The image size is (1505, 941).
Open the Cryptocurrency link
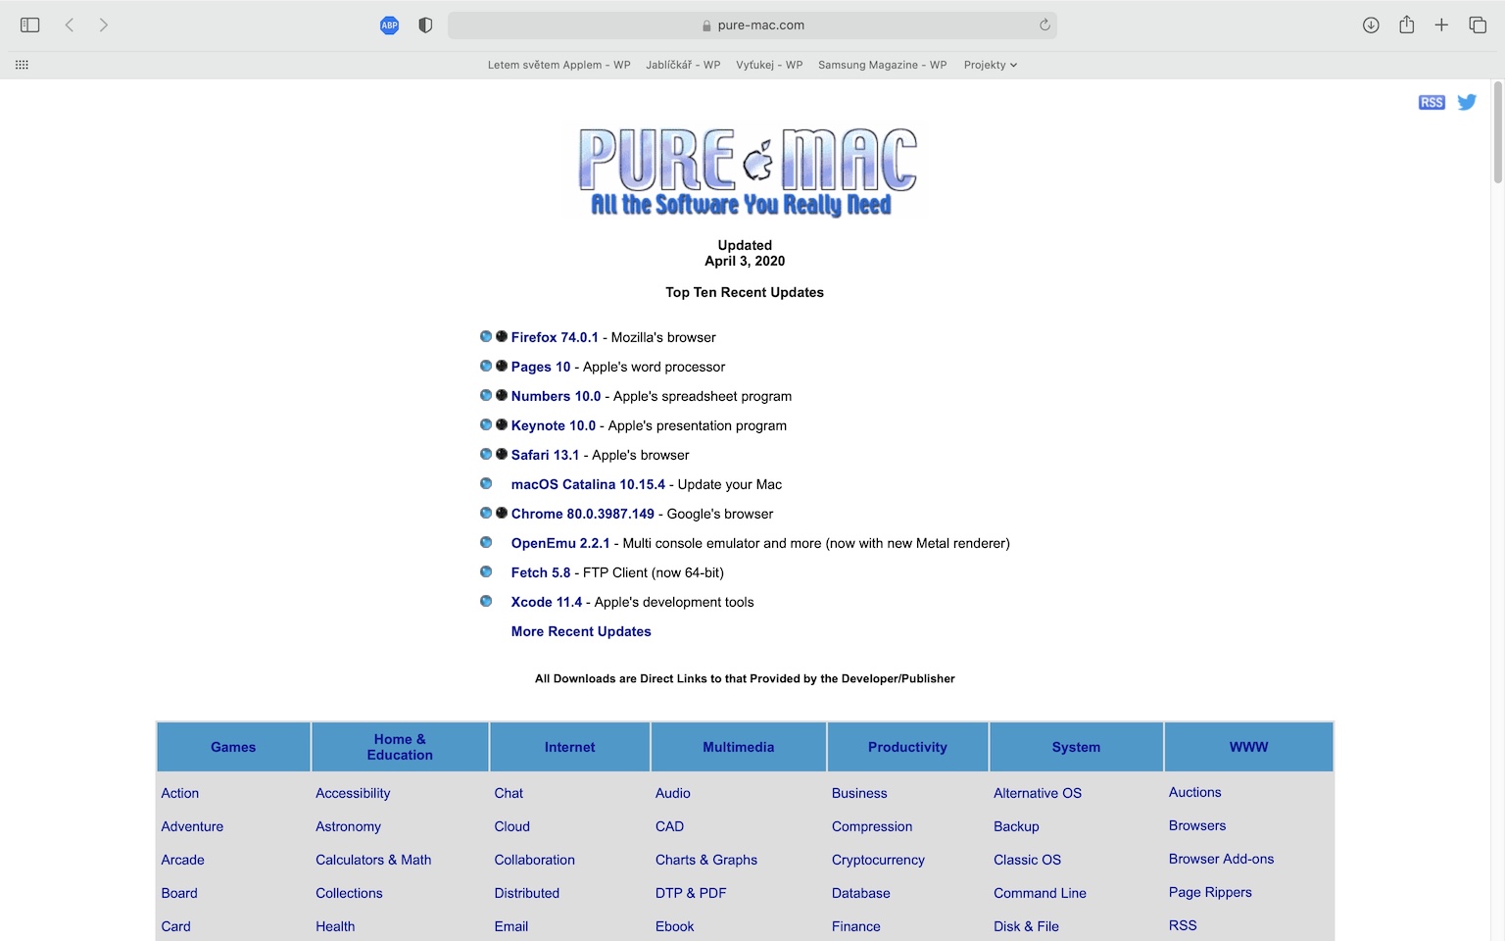pyautogui.click(x=878, y=860)
